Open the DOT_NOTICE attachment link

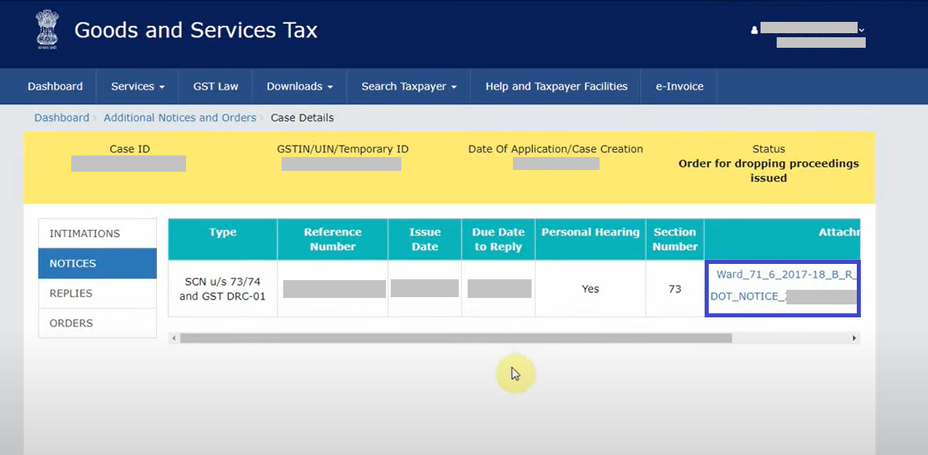point(748,296)
